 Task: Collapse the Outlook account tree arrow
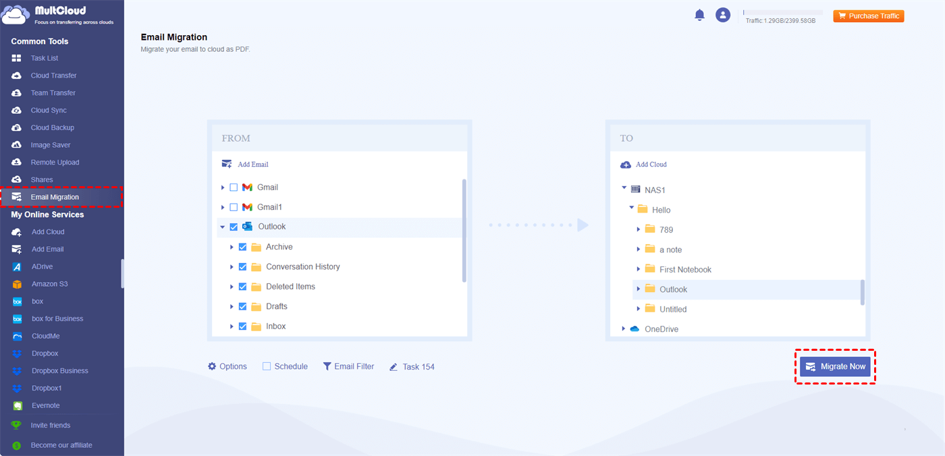[223, 227]
